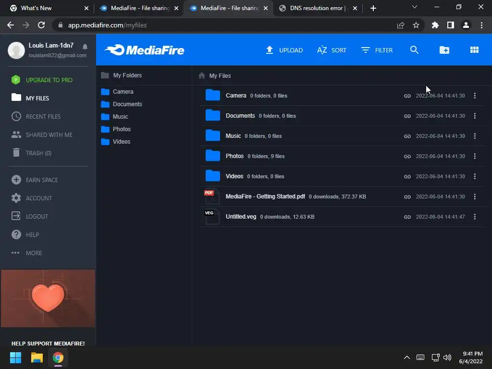Viewport: 492px width, 369px height.
Task: Open a new browser tab
Action: coord(373,8)
